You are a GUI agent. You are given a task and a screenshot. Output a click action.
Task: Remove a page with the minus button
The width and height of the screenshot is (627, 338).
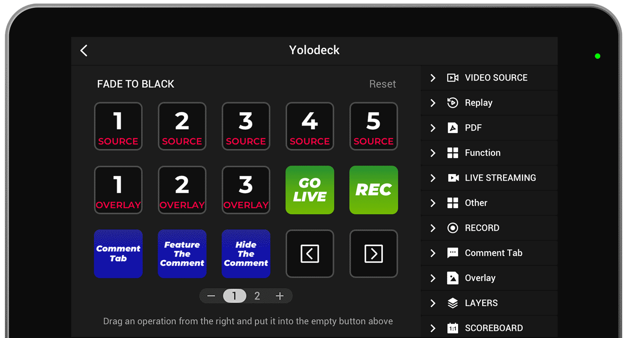pos(211,296)
